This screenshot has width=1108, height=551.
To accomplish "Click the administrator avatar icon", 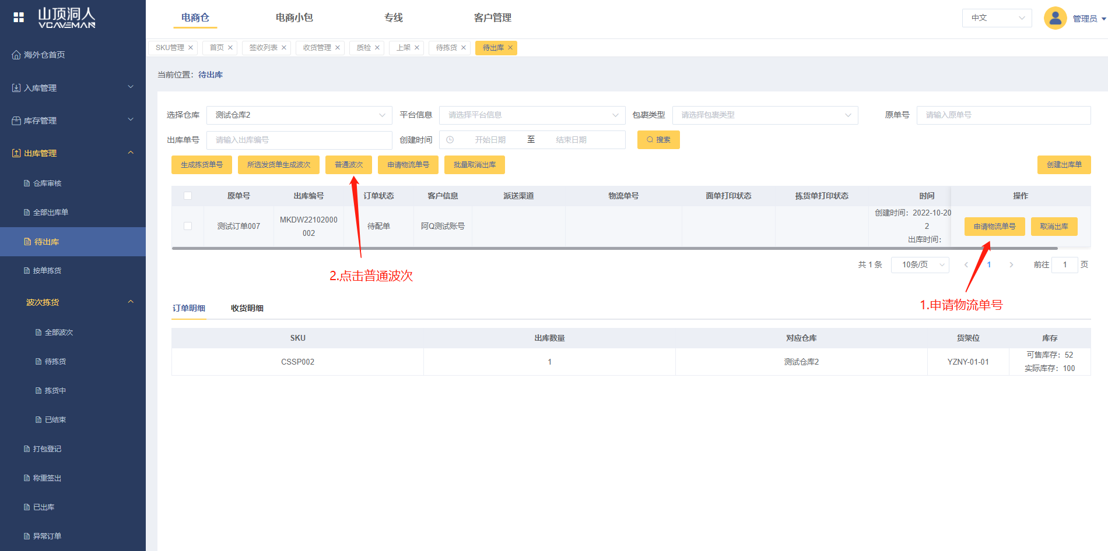I will pos(1055,18).
